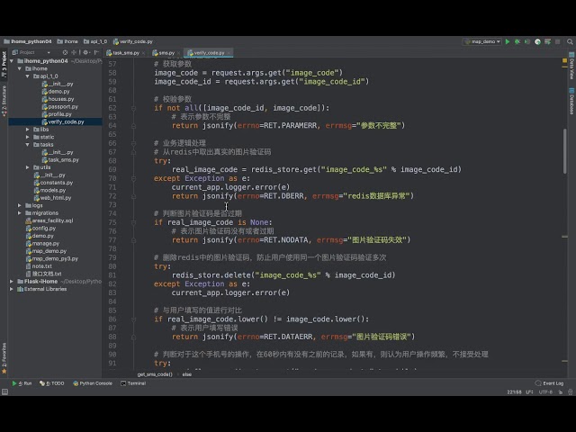The image size is (576, 432).
Task: Open the map_demo run configuration dropdown
Action: [483, 41]
